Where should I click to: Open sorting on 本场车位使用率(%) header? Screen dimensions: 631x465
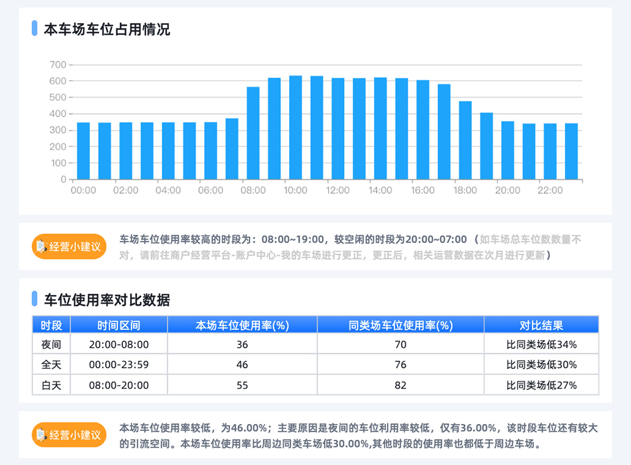242,325
